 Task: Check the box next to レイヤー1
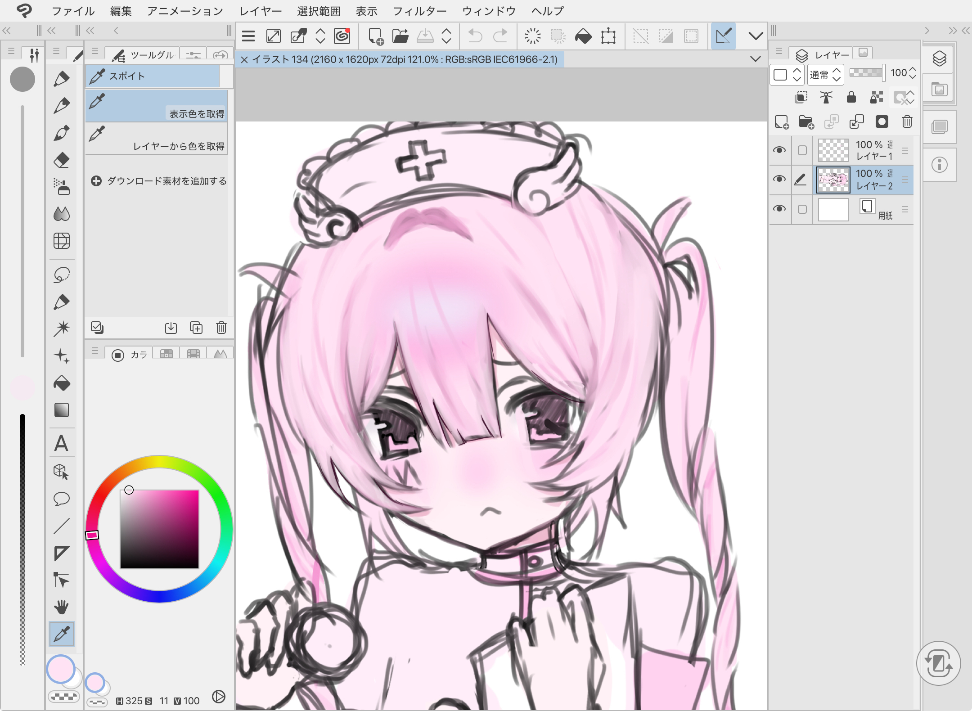tap(802, 150)
